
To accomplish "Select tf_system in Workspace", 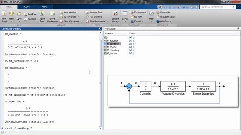I will pos(112,54).
